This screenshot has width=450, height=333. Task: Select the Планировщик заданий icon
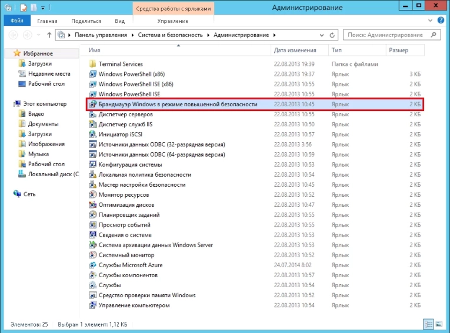point(92,214)
